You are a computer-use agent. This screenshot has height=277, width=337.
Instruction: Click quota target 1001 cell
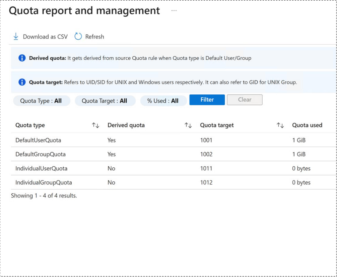(206, 140)
